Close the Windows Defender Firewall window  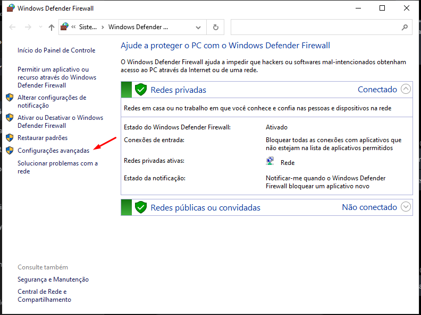(x=407, y=8)
